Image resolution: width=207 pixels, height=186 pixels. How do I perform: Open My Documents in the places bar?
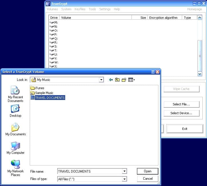15,129
